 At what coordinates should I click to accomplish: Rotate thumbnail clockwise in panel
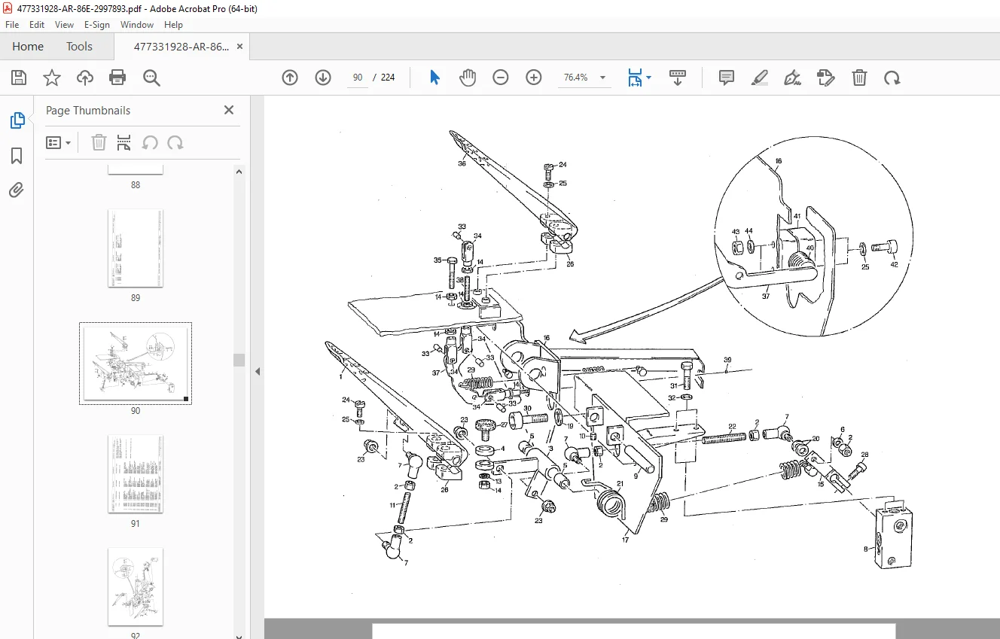click(175, 142)
